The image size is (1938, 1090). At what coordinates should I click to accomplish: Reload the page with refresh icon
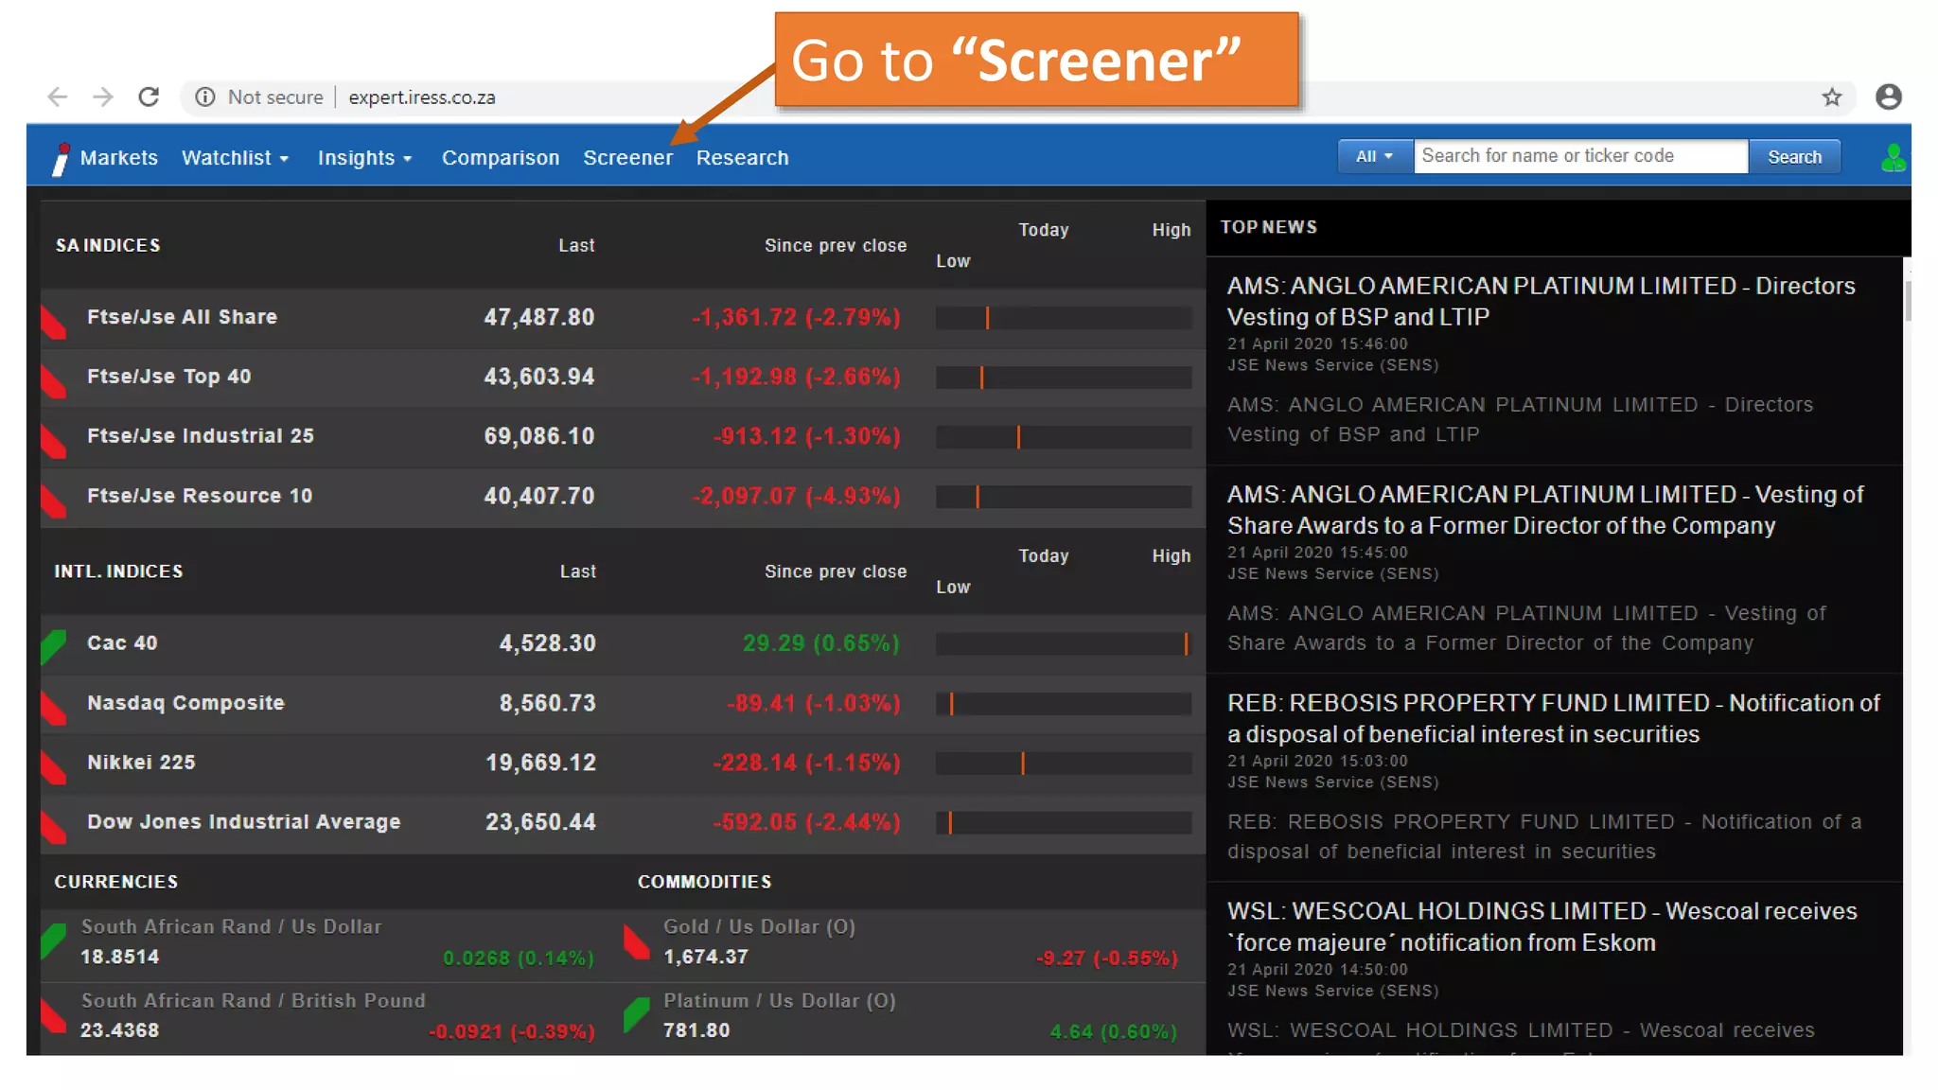pyautogui.click(x=149, y=97)
